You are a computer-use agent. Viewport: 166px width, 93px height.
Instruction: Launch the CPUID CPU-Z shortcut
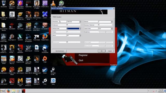[45, 4]
